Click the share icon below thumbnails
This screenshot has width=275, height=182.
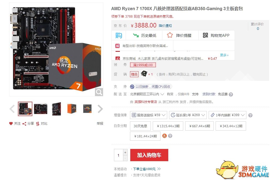[24, 124]
